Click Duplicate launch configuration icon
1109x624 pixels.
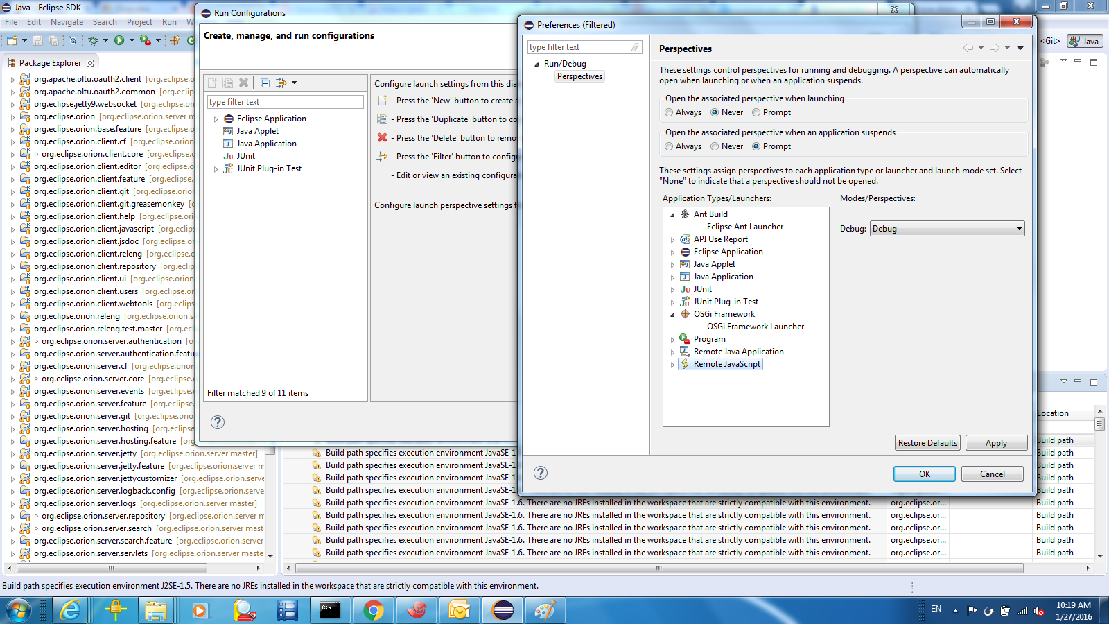click(x=227, y=83)
